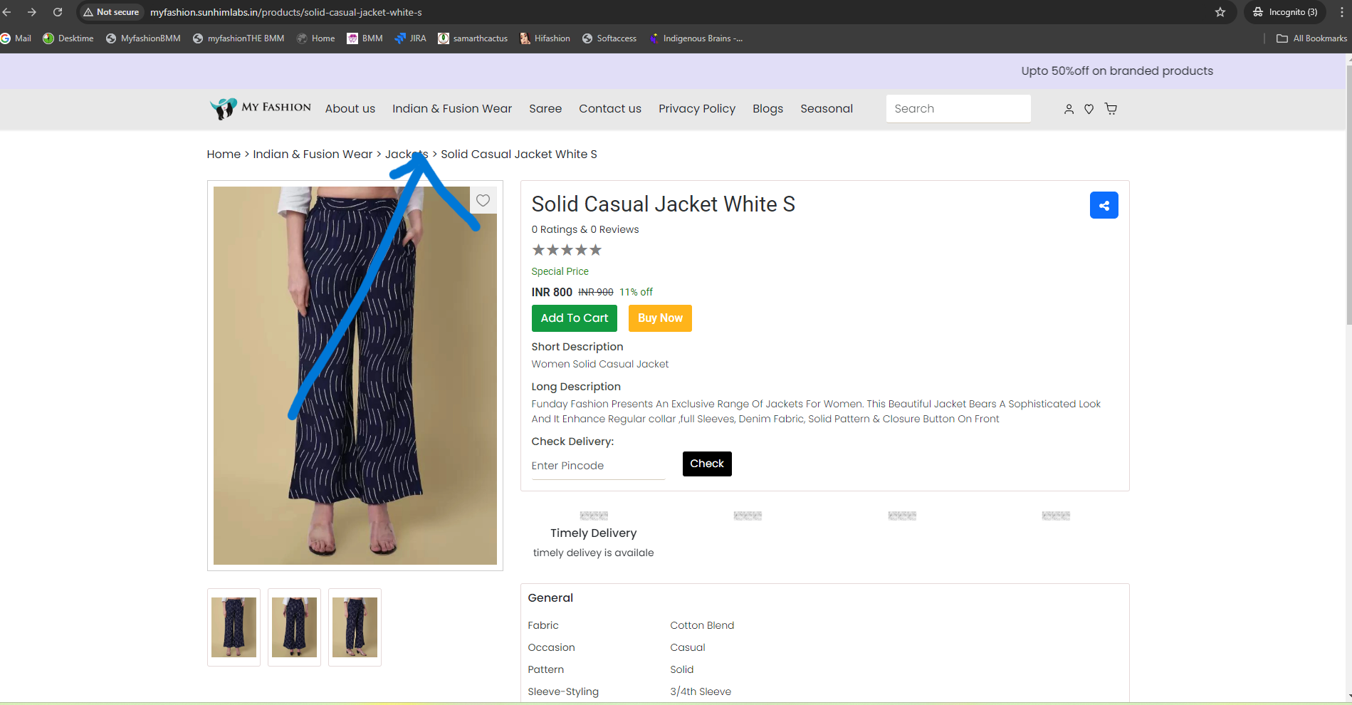
Task: Open the MyfashionBMM bookmark
Action: pyautogui.click(x=143, y=38)
